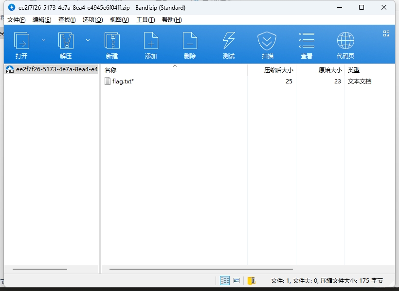
Task: Open the 视图(V) menu
Action: pyautogui.click(x=119, y=20)
